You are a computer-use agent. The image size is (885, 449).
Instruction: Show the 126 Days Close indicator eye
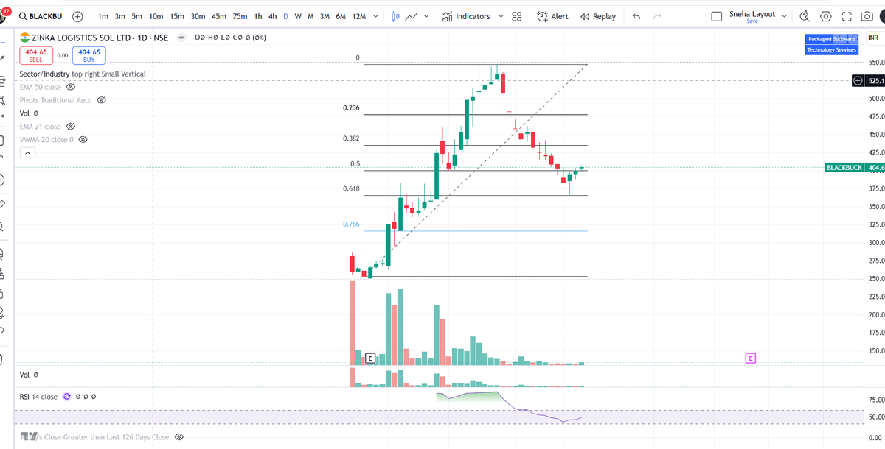click(178, 437)
